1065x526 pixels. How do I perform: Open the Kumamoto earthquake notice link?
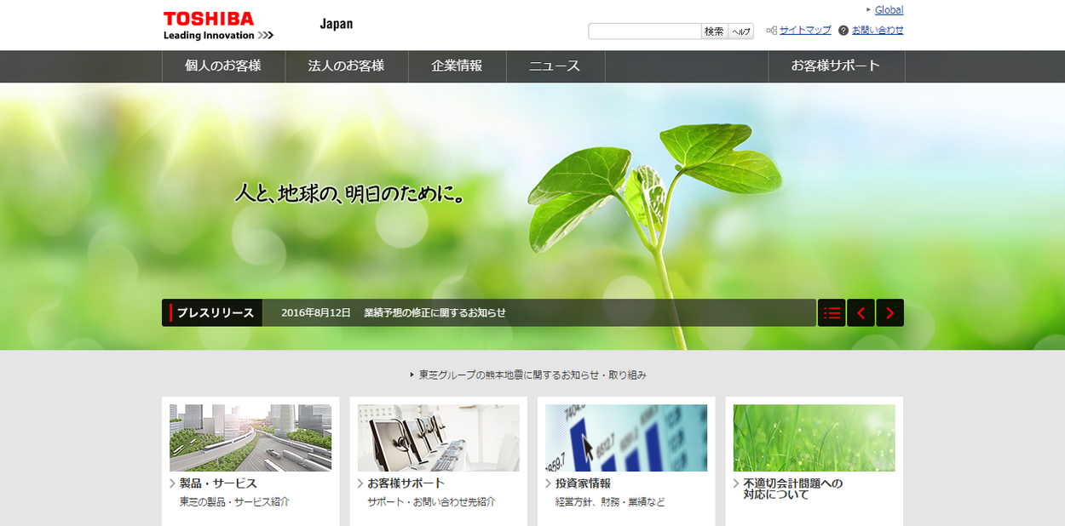532,374
